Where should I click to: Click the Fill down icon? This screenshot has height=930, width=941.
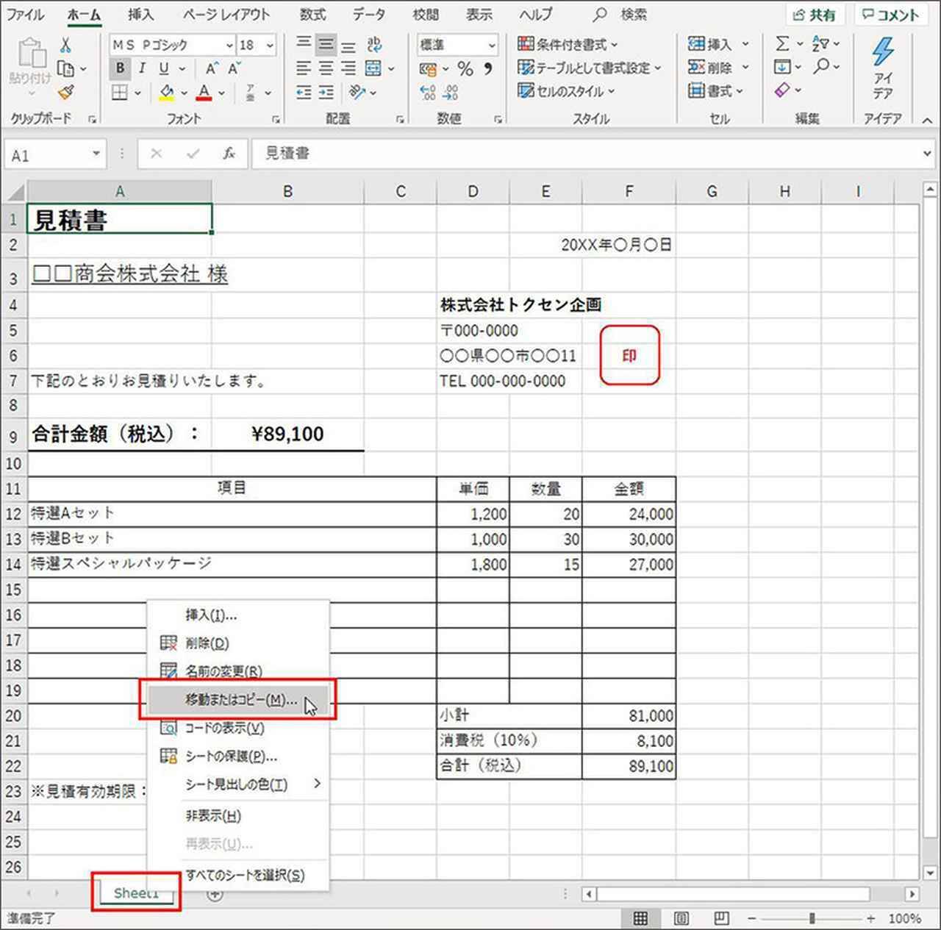click(x=782, y=68)
